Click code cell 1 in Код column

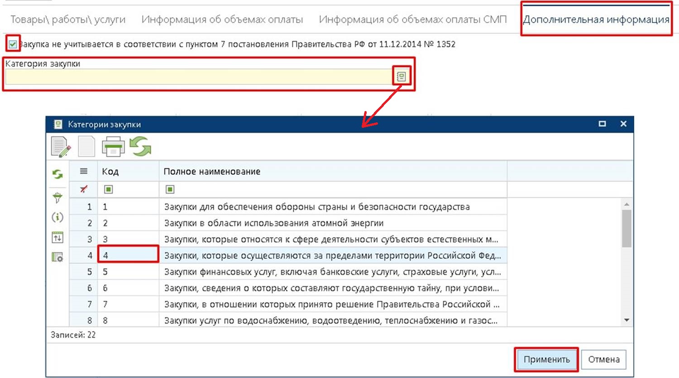[x=128, y=207]
